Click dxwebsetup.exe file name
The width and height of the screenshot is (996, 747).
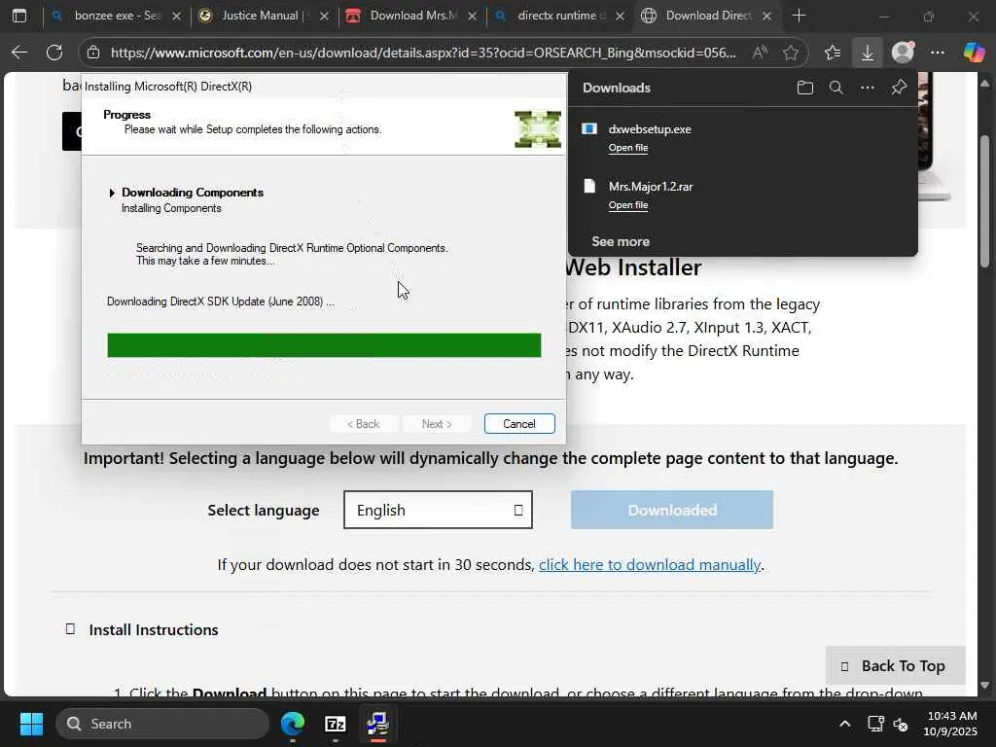point(650,129)
